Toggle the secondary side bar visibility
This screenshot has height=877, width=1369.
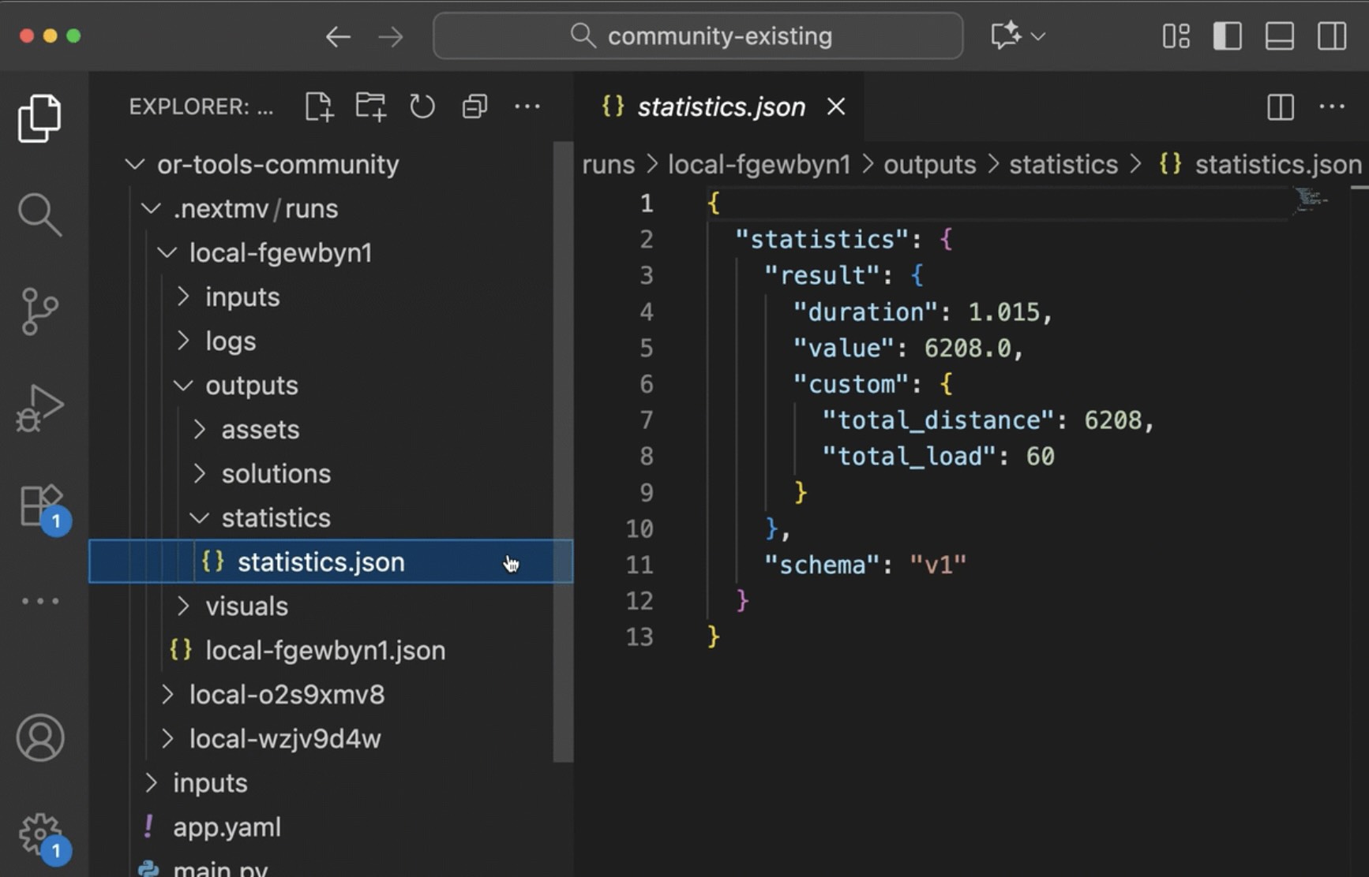point(1332,36)
